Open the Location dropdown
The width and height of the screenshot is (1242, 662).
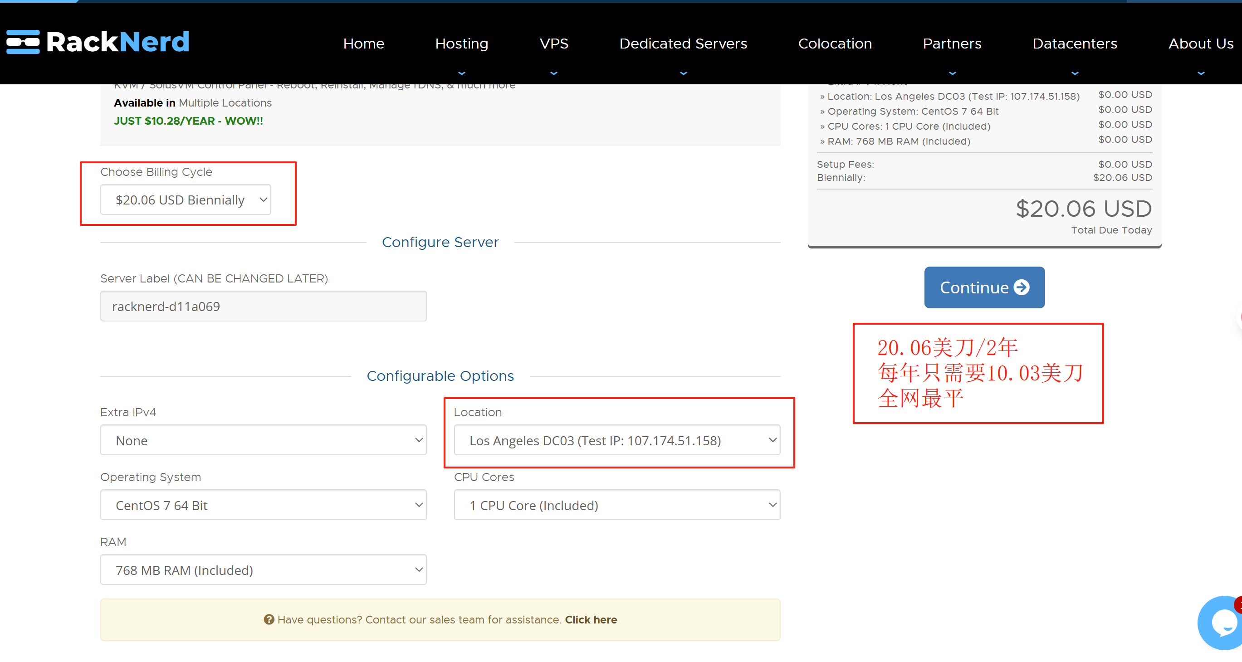(616, 440)
